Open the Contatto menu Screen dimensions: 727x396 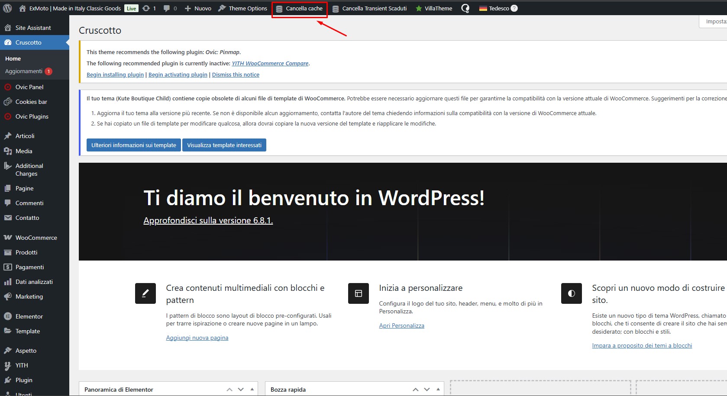click(x=35, y=218)
